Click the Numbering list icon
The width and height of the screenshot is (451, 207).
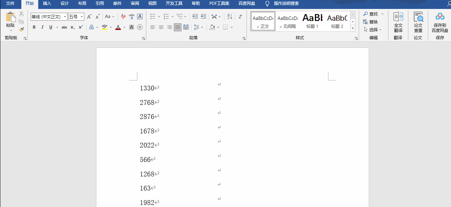pos(166,17)
